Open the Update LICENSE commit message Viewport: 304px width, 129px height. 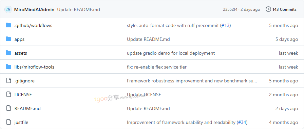pos(144,95)
